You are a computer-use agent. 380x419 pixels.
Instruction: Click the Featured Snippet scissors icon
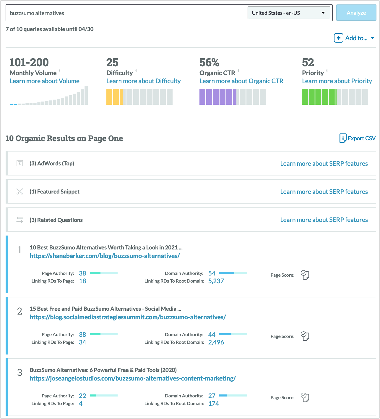[20, 191]
